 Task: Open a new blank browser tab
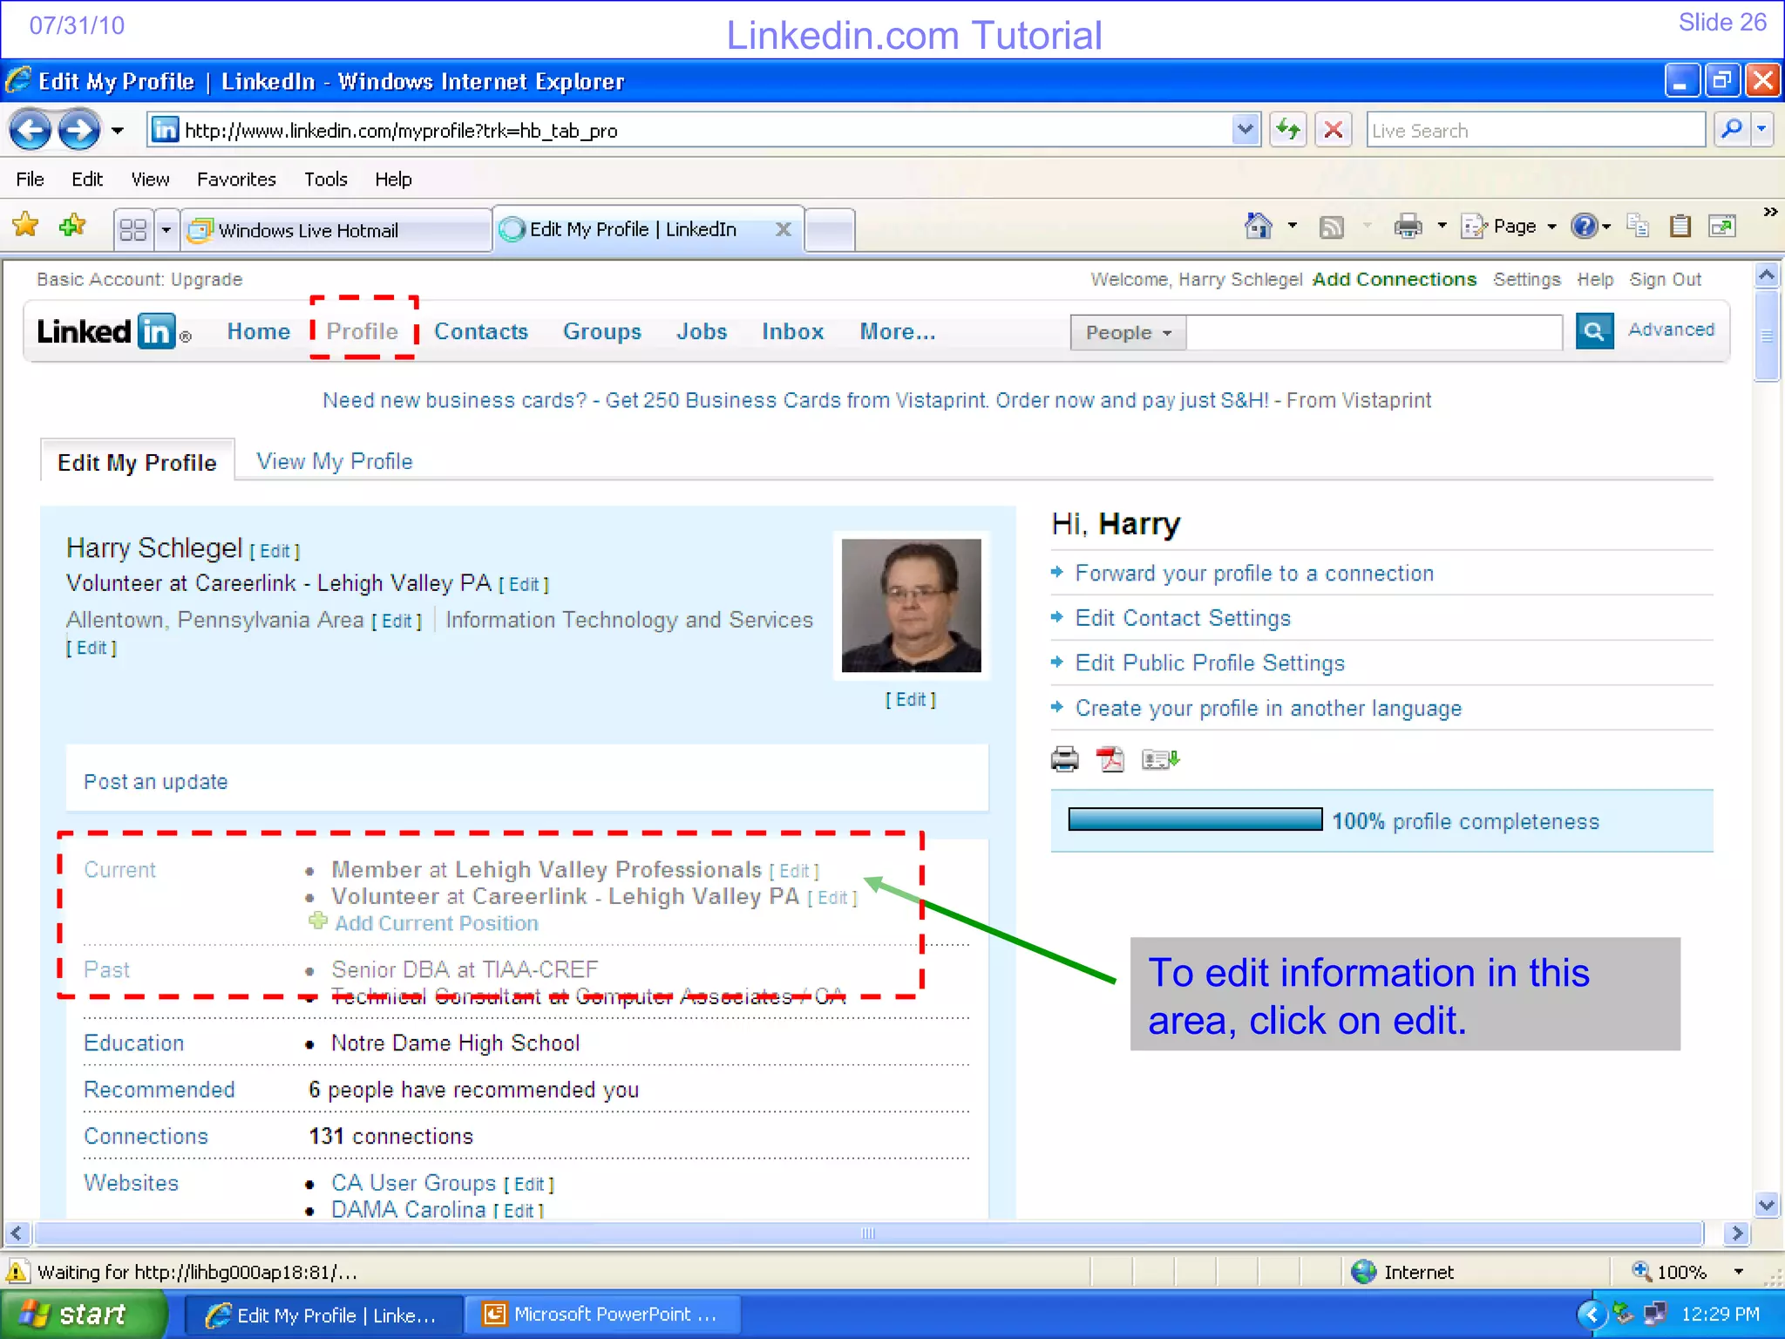[830, 230]
